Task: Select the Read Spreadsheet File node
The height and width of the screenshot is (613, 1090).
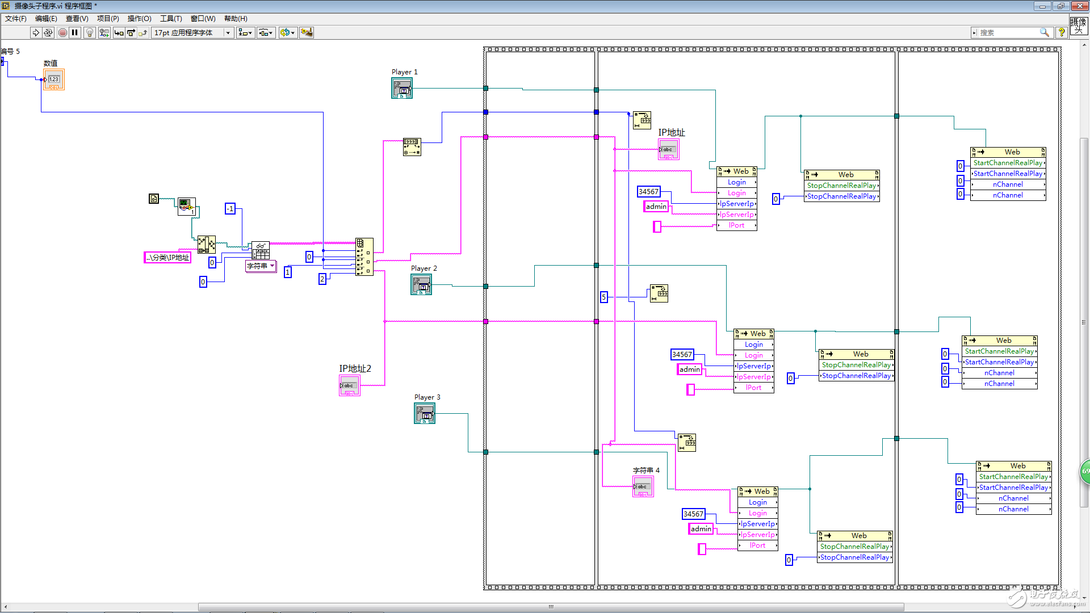Action: pyautogui.click(x=261, y=250)
